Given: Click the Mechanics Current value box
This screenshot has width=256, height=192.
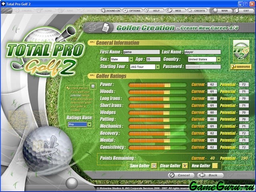Looking at the screenshot, I should pos(212,126).
